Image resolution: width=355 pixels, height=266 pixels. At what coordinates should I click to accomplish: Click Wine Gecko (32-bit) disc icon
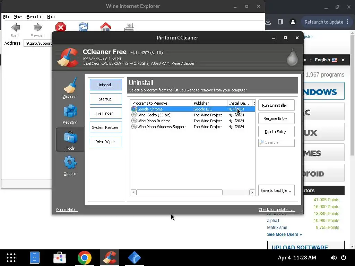pos(134,115)
